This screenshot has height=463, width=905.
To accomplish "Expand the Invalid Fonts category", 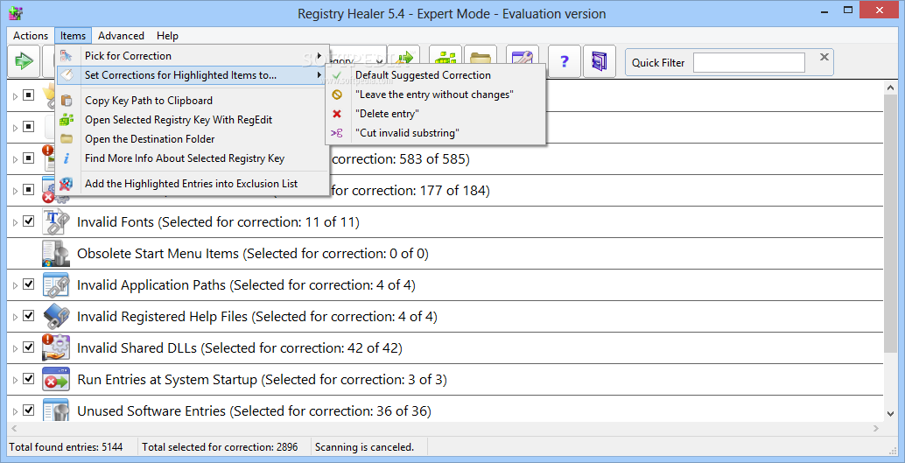I will [16, 222].
